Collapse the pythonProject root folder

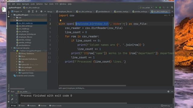(x=11, y=15)
